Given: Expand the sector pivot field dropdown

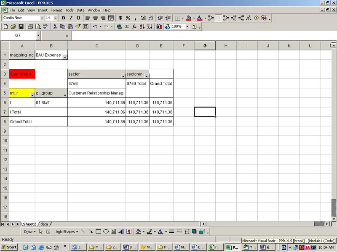Looking at the screenshot, I should click(123, 76).
